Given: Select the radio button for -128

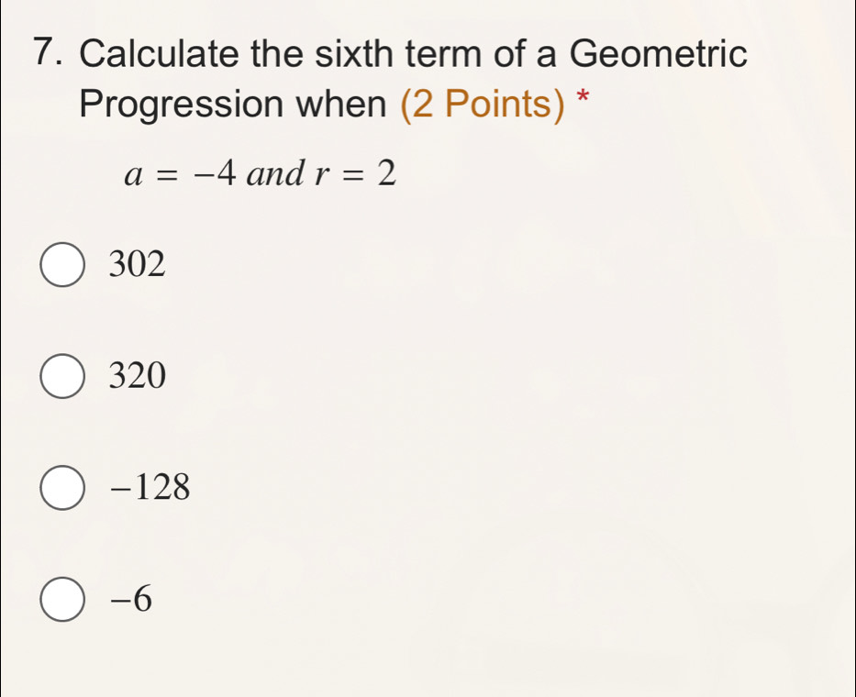Looking at the screenshot, I should pyautogui.click(x=61, y=488).
